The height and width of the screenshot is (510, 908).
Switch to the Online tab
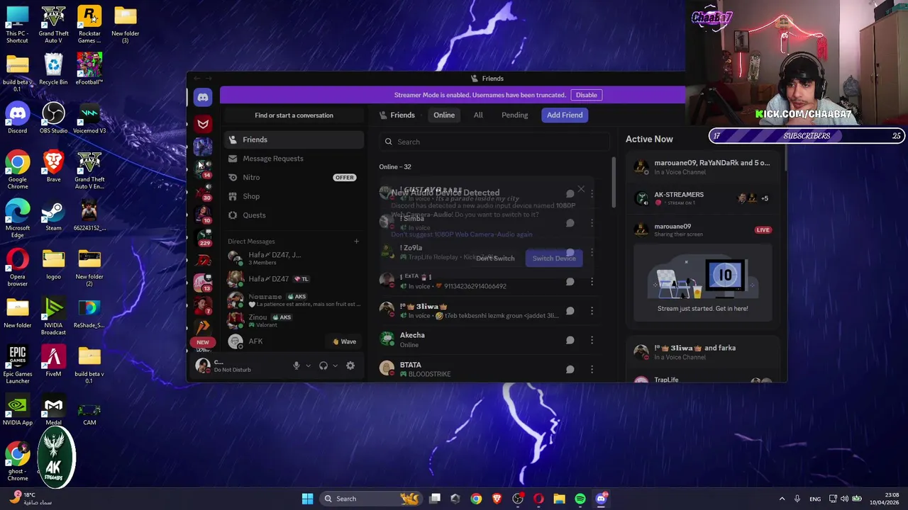tap(444, 115)
